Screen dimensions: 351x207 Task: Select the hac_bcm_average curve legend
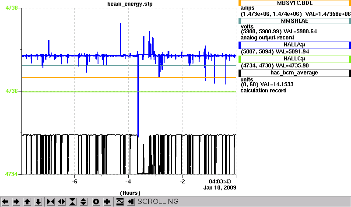coord(295,73)
